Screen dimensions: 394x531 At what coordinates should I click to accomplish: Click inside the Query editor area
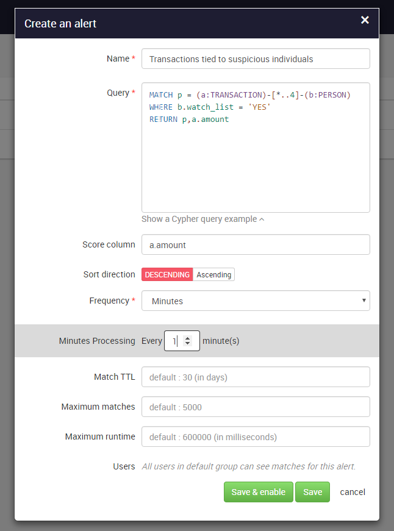pos(256,148)
